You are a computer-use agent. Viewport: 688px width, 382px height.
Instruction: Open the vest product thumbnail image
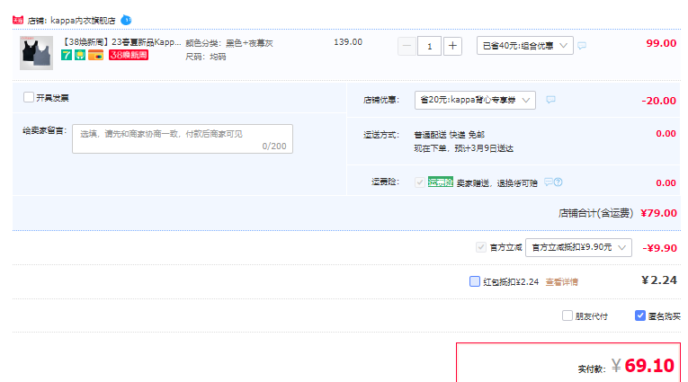tap(36, 53)
